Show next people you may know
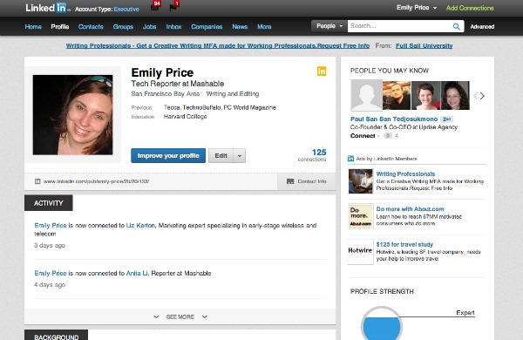This screenshot has width=523, height=340. [482, 96]
